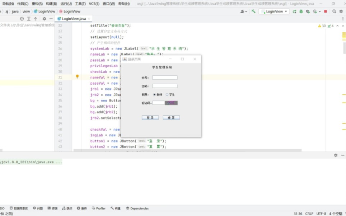This screenshot has width=346, height=216.
Task: Expand the arrow next to the rerun icon
Action: (x=319, y=11)
